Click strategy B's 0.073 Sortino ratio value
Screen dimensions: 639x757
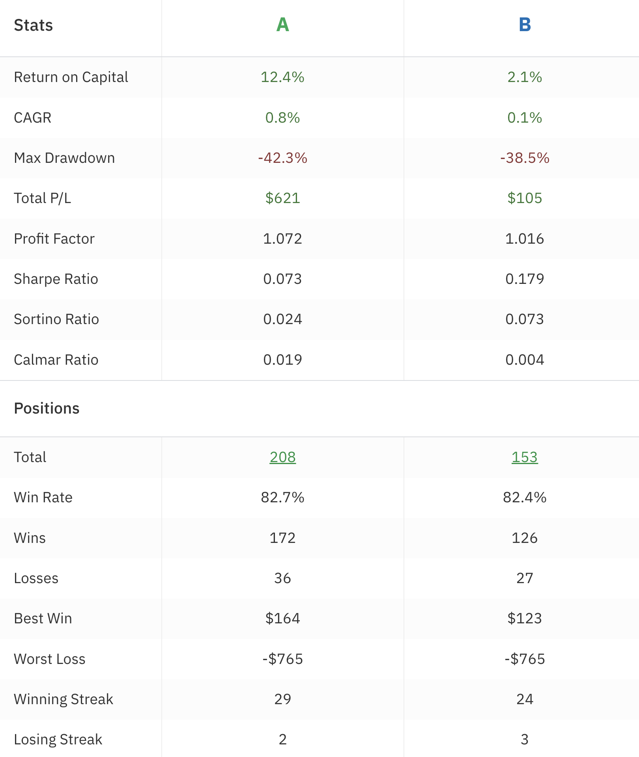pos(525,319)
